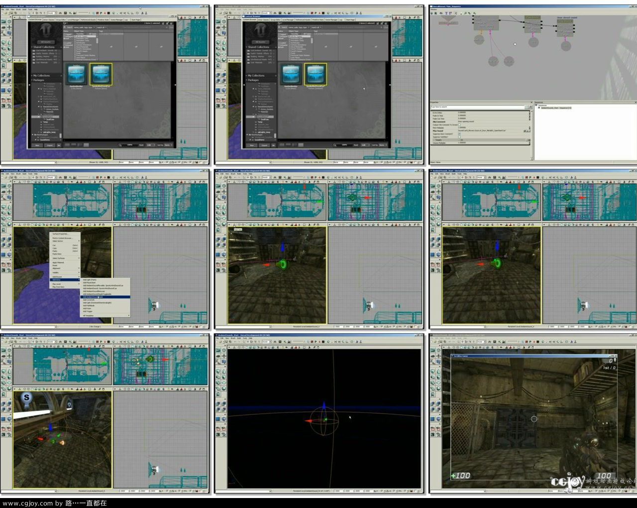
Task: Open Window menu in Kismet frame
Action: (x=433, y=9)
